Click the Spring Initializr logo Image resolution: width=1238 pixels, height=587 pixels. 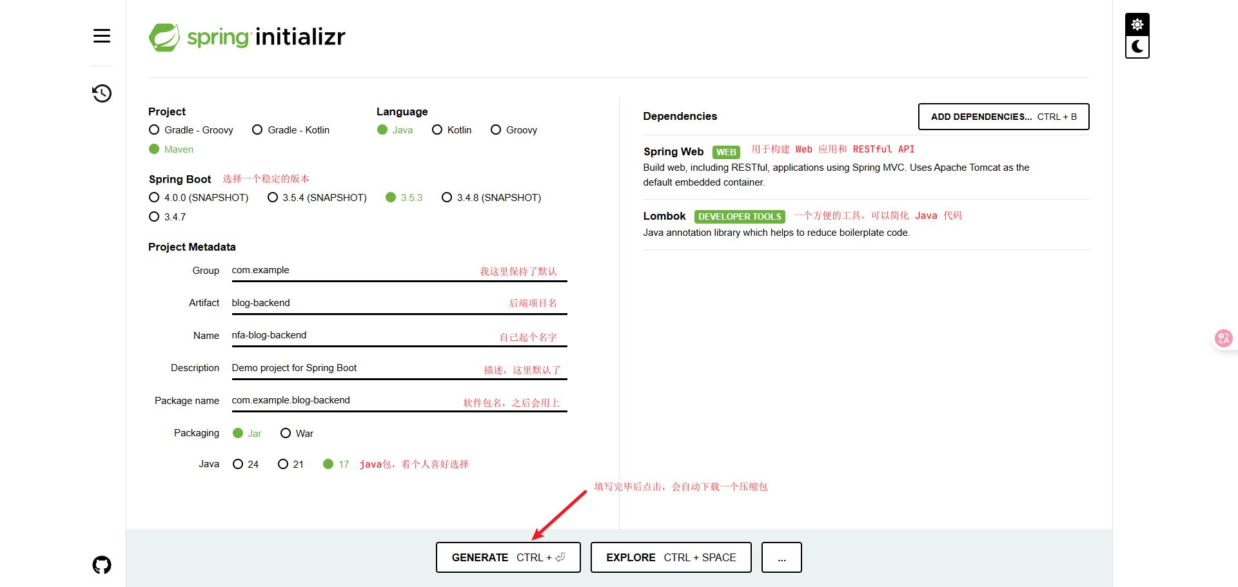(x=247, y=37)
